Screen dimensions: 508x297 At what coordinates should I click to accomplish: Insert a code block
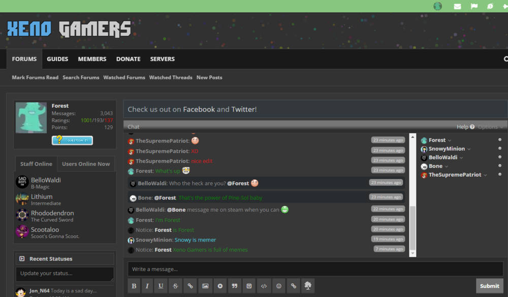264,286
